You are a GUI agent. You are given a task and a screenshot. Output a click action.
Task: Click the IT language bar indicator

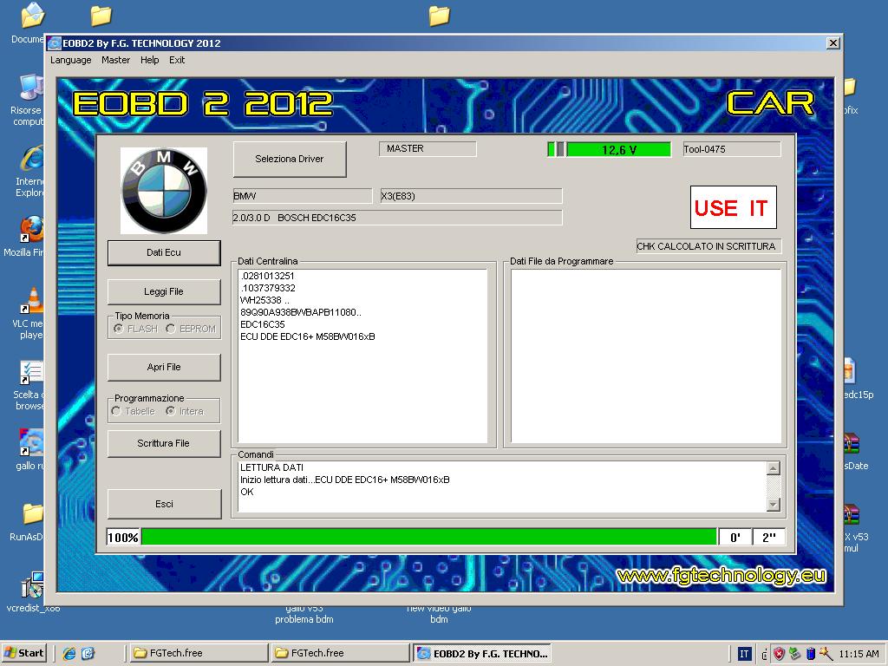pos(744,654)
